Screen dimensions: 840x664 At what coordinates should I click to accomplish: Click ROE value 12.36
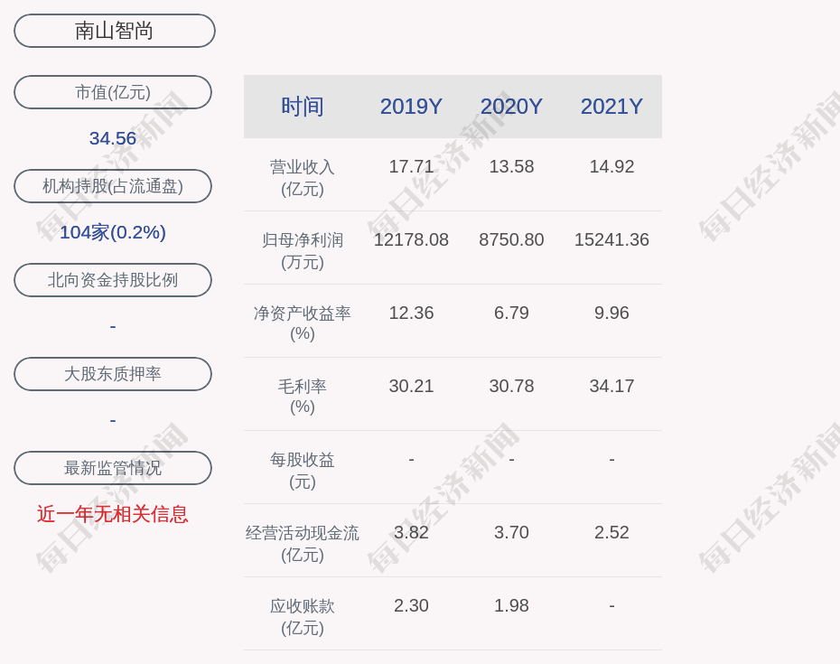[412, 313]
